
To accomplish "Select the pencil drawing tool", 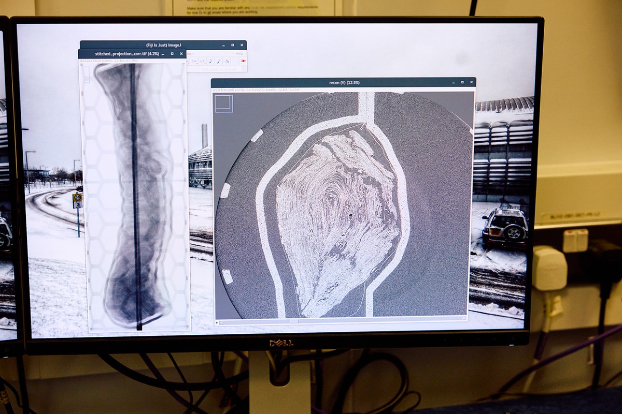I will tap(210, 61).
